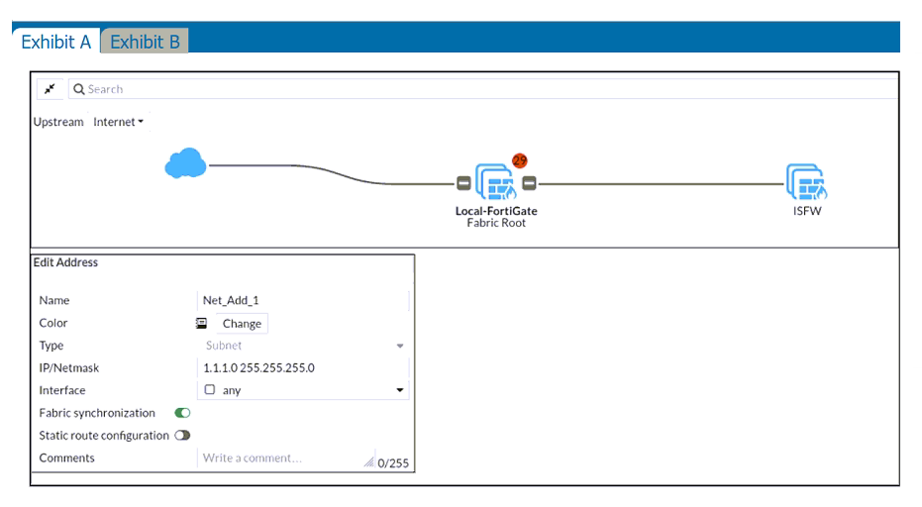Screen dimensions: 922x507
Task: Switch to the Exhibit A tab
Action: click(x=55, y=42)
